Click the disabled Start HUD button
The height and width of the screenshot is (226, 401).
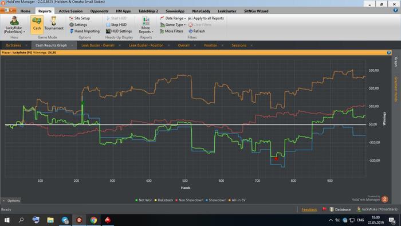116,18
